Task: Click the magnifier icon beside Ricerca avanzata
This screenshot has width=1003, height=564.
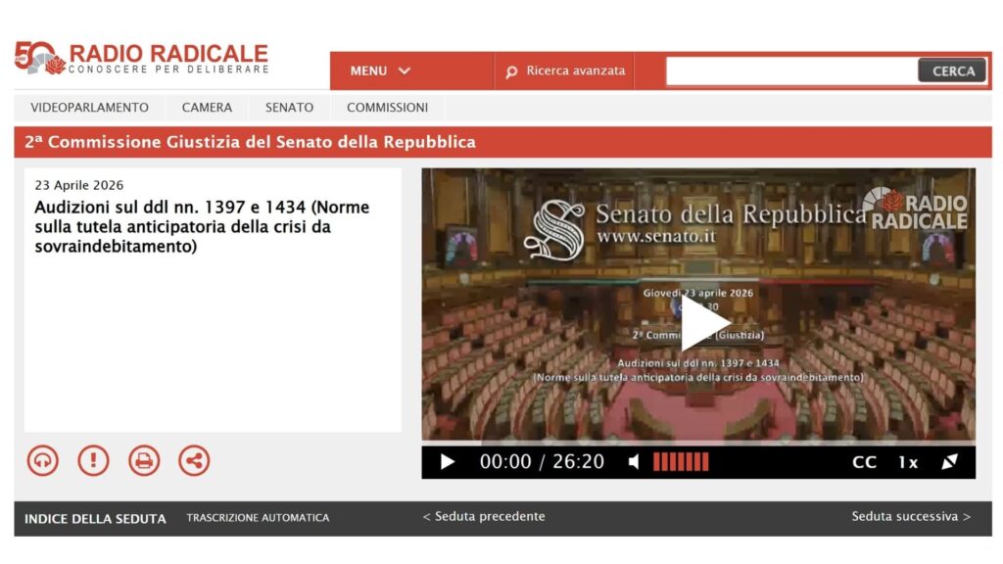Action: point(511,71)
